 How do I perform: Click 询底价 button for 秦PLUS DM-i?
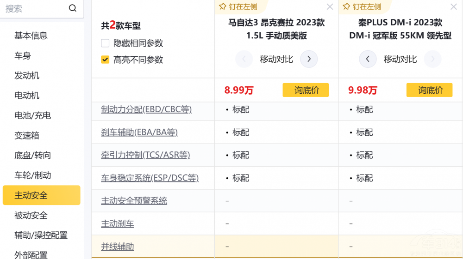point(429,90)
